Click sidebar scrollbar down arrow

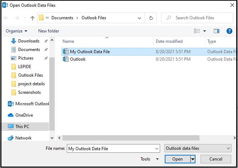(52, 138)
